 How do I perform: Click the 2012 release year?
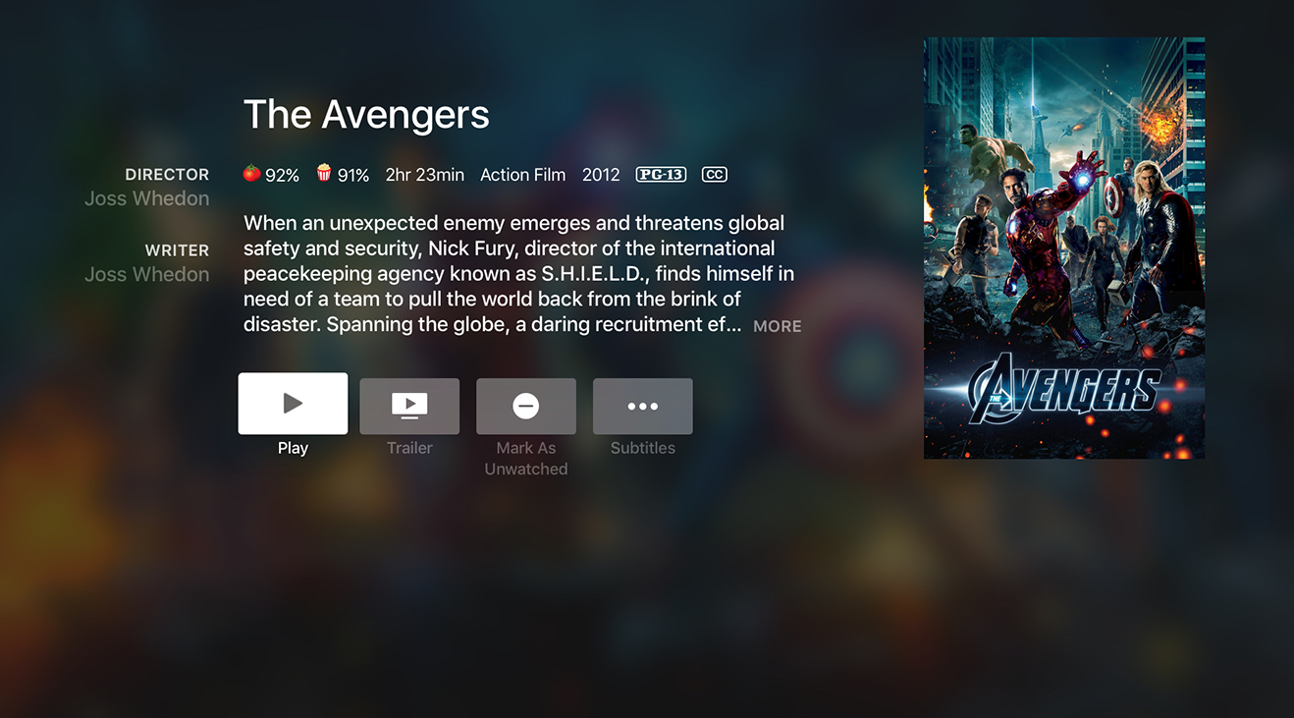pos(601,175)
